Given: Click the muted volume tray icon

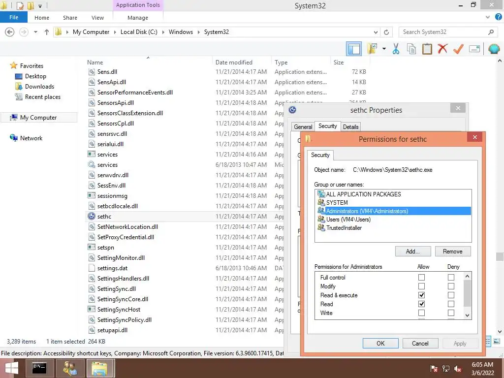Looking at the screenshot, I should click(458, 369).
